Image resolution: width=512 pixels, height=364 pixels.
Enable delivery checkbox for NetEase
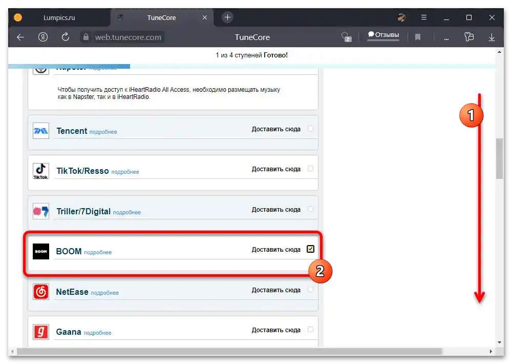pyautogui.click(x=311, y=290)
